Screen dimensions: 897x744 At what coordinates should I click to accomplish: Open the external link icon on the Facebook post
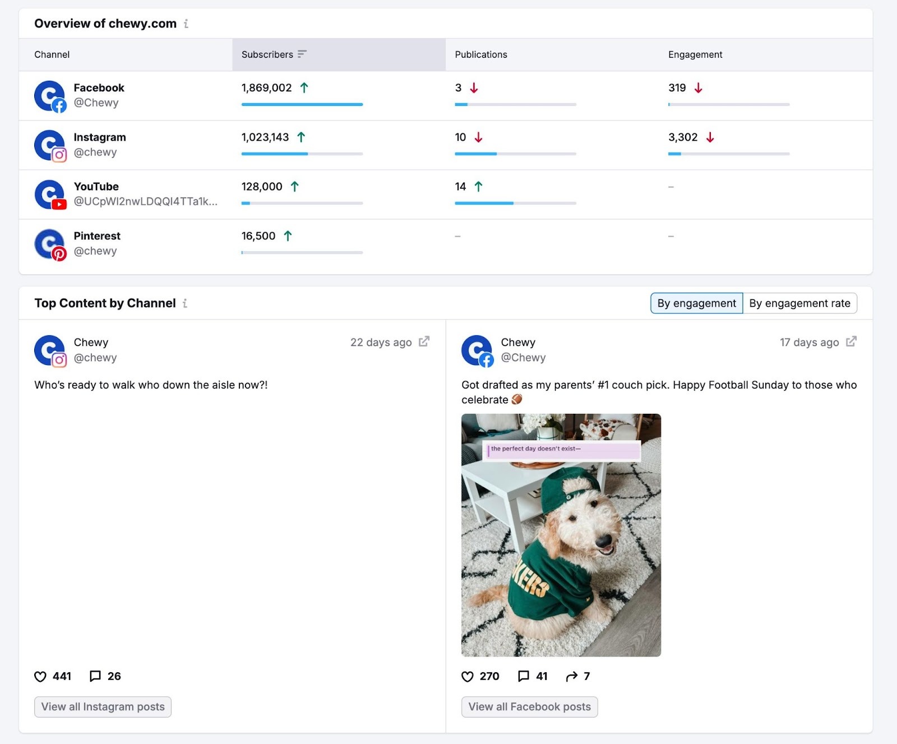(851, 341)
